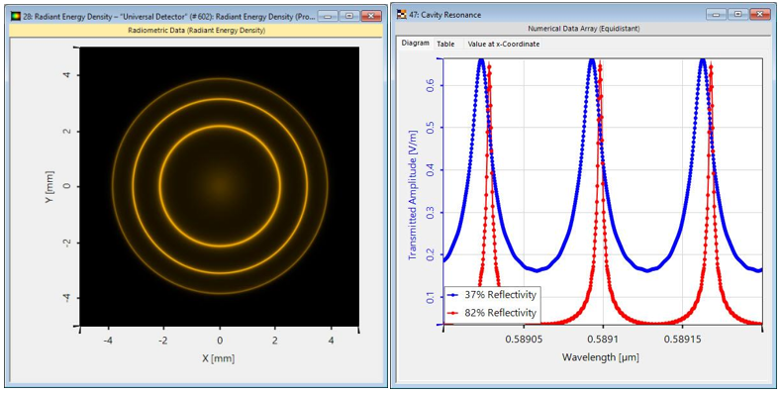Close the Cavity Resonance window
This screenshot has height=393, width=781.
tap(759, 15)
